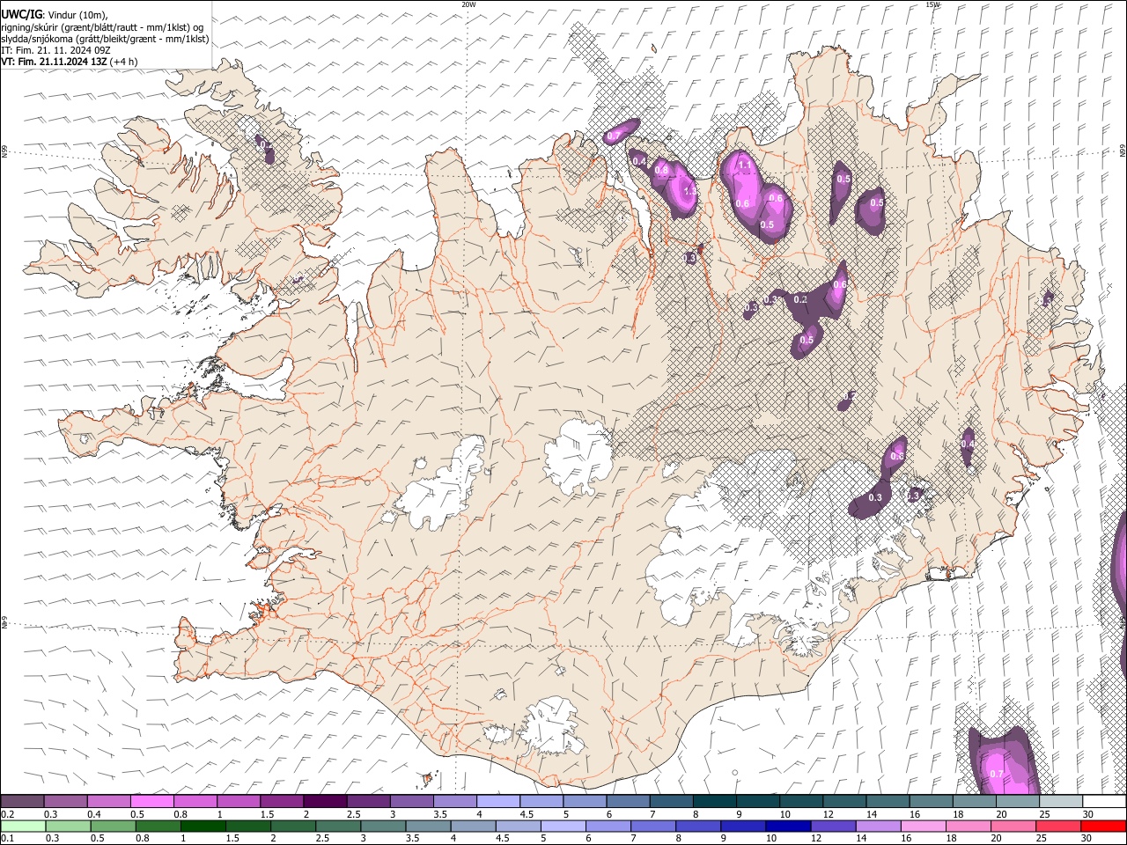
Task: Pick the upper legend row swatch labeled 9
Action: click(x=758, y=801)
